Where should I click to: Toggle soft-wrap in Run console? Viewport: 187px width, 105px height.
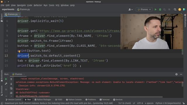point(11,88)
